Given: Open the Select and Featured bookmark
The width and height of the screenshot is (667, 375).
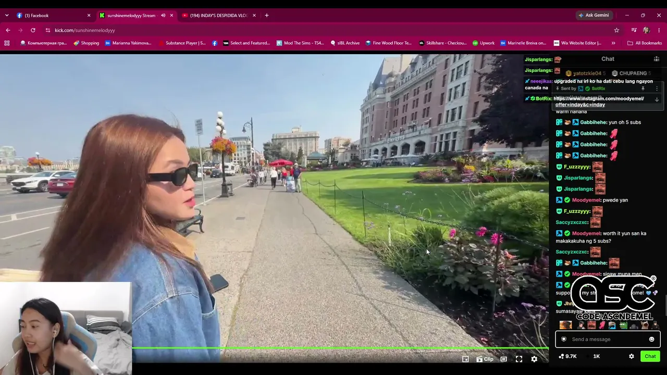Looking at the screenshot, I should 246,43.
